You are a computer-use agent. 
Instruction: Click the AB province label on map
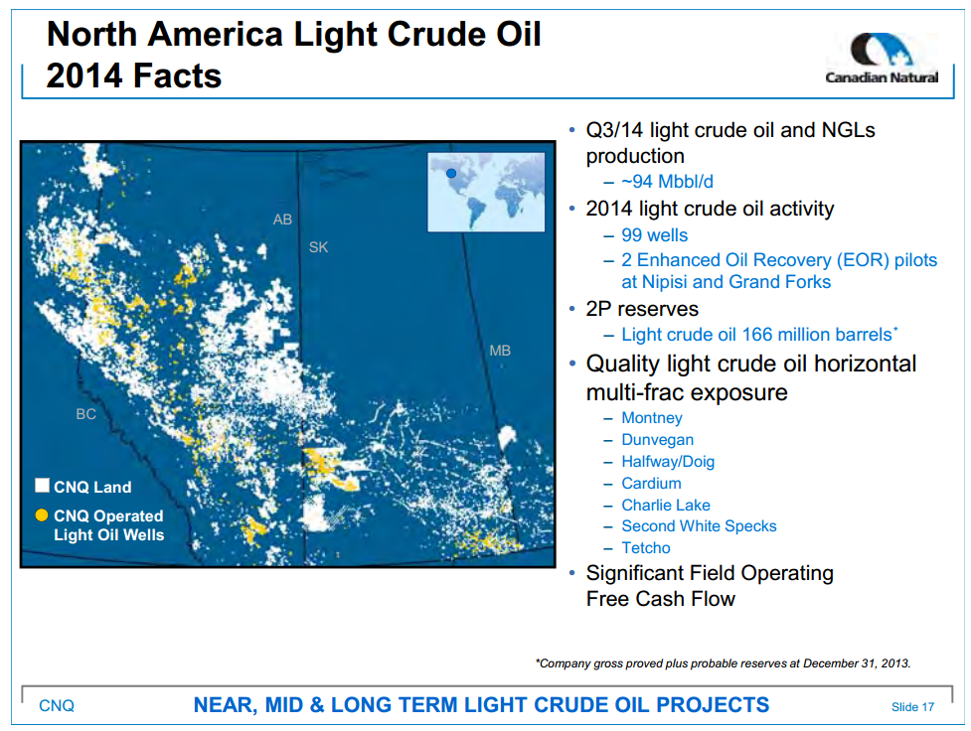click(x=282, y=219)
